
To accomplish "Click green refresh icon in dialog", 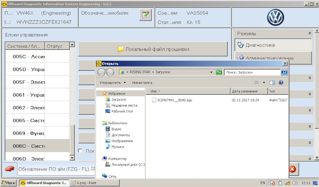I will [x=219, y=72].
